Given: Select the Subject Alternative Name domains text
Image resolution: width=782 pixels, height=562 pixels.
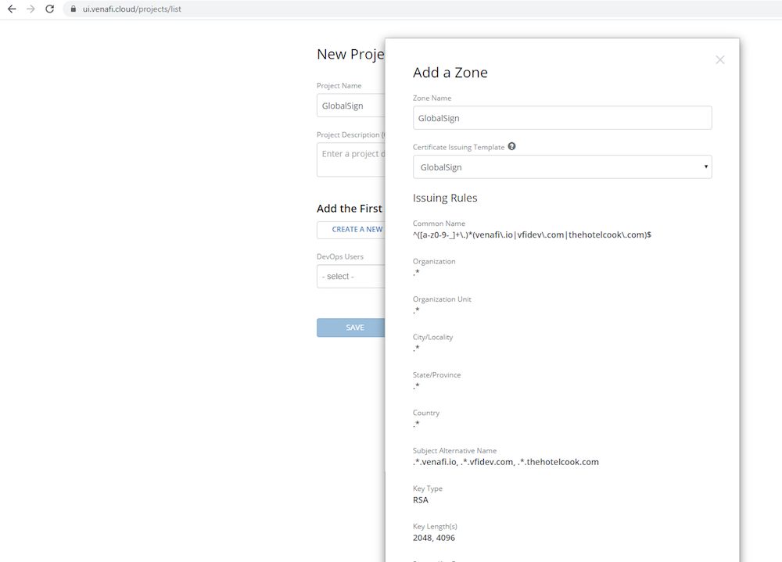Looking at the screenshot, I should pos(506,462).
